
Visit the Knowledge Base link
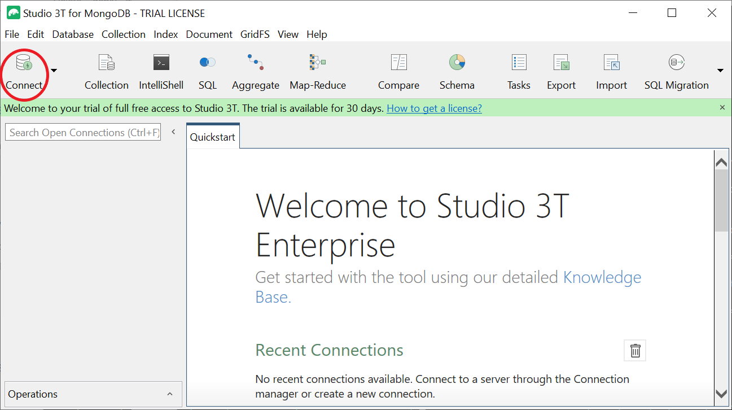coord(602,277)
